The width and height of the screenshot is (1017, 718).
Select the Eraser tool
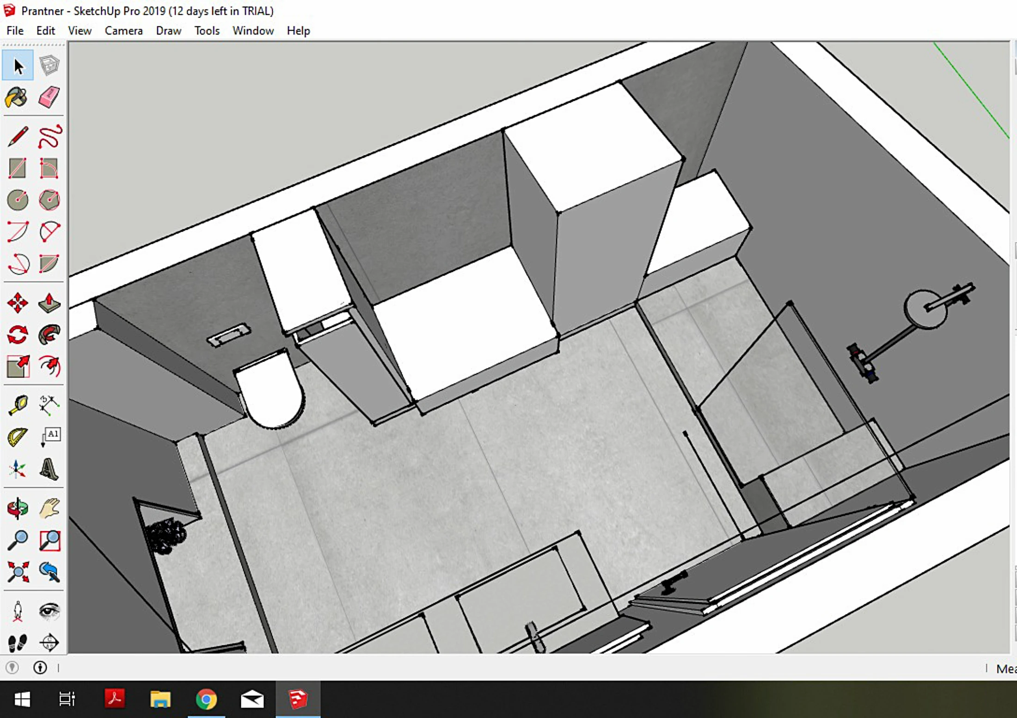(49, 97)
